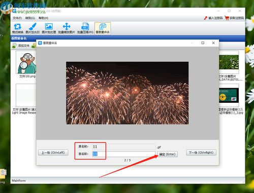Open the batch compress JPG tool
The image size is (254, 193).
click(85, 28)
